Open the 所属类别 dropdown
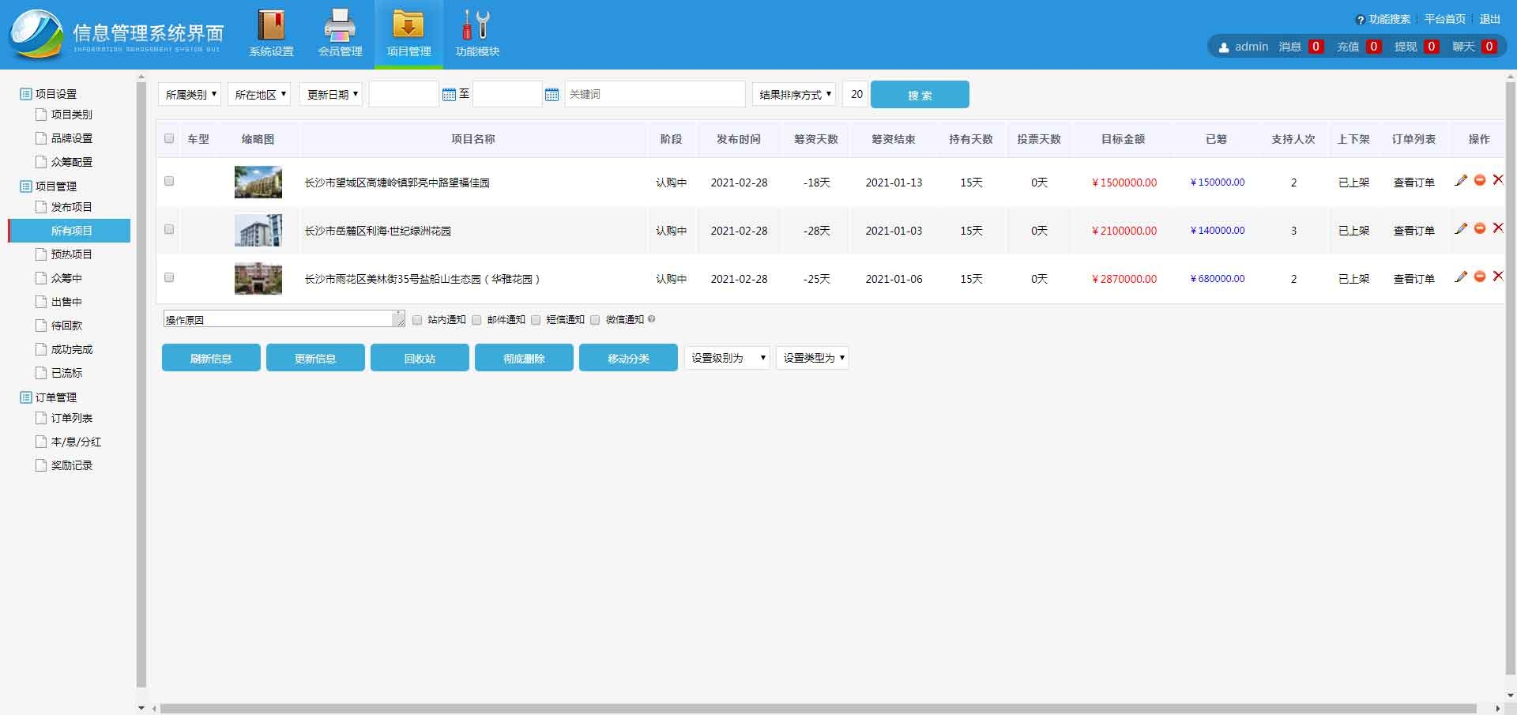Viewport: 1517px width, 715px height. [190, 95]
